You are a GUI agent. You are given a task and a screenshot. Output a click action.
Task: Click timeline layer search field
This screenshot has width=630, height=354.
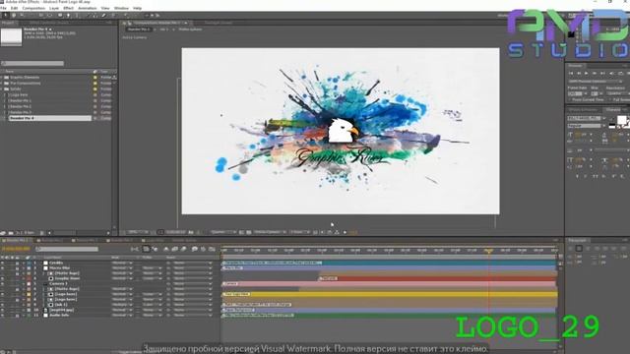click(x=67, y=249)
